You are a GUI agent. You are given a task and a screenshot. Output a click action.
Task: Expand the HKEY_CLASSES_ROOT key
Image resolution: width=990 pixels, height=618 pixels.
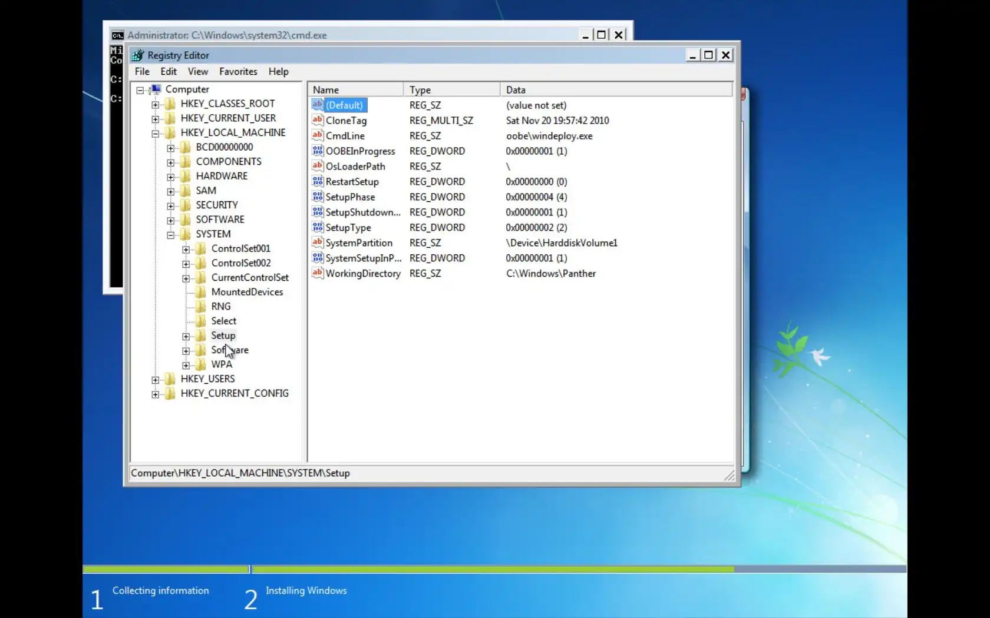(155, 105)
